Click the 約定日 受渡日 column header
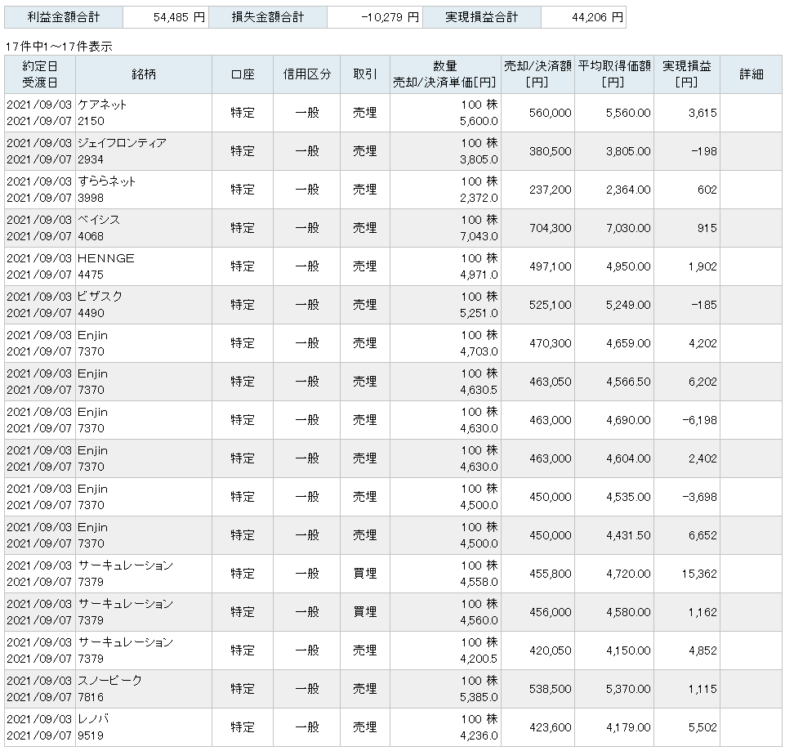The height and width of the screenshot is (751, 785). coord(40,74)
